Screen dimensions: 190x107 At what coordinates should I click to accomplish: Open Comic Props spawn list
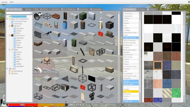18,24
